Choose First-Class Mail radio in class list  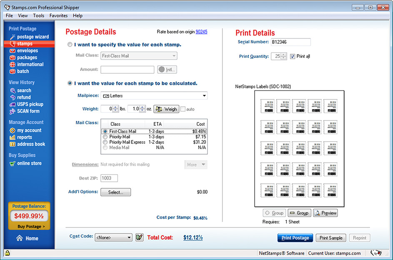tap(105, 131)
